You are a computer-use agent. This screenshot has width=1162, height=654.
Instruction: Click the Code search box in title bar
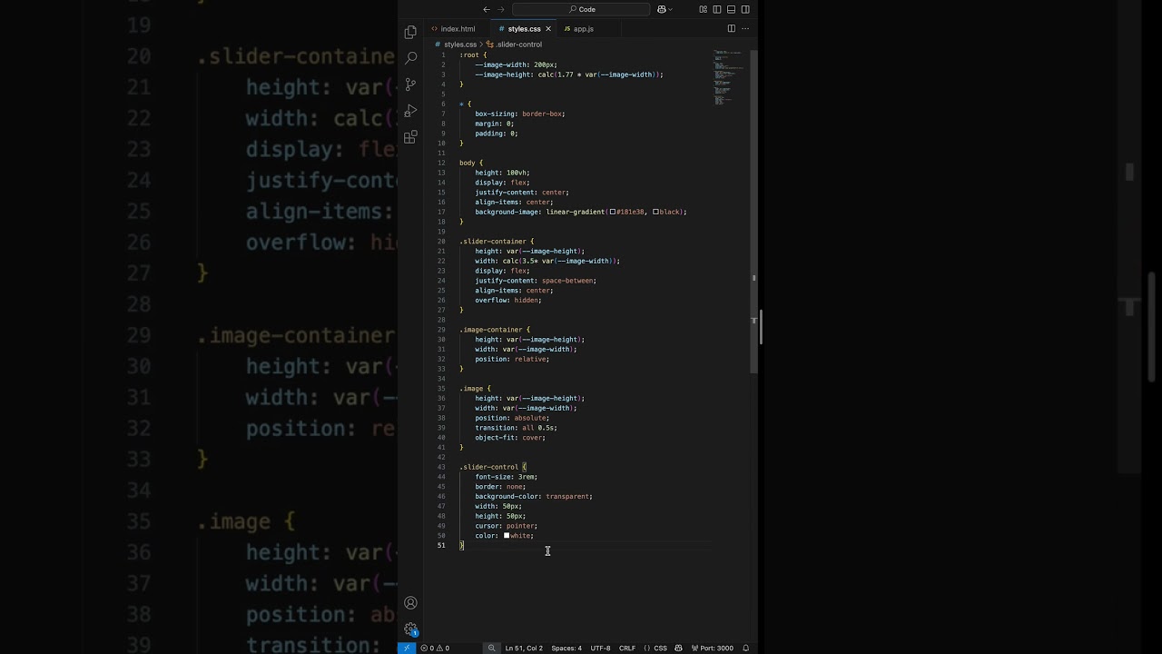(x=581, y=9)
